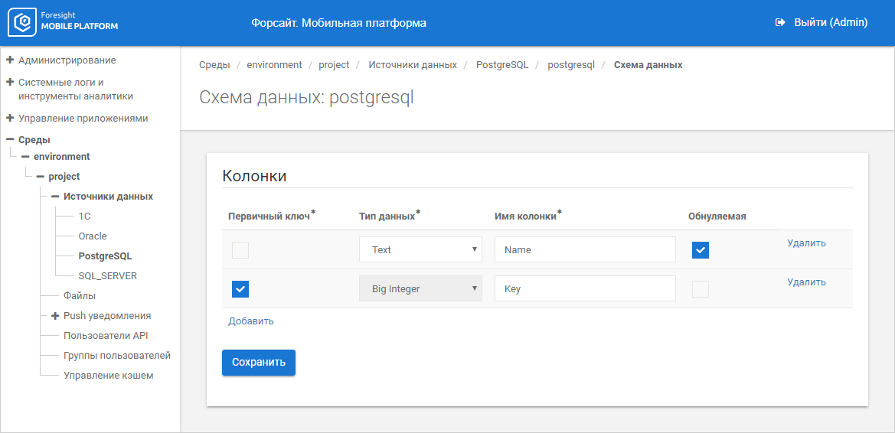Click the logout arrow icon
895x433 pixels.
click(780, 23)
